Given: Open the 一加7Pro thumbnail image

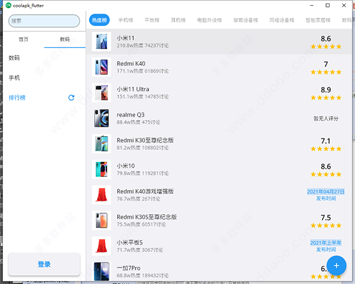Looking at the screenshot, I should (x=101, y=272).
